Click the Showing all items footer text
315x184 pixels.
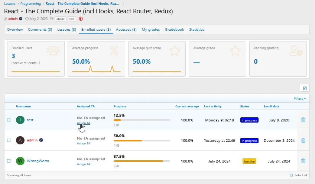[x=19, y=175]
